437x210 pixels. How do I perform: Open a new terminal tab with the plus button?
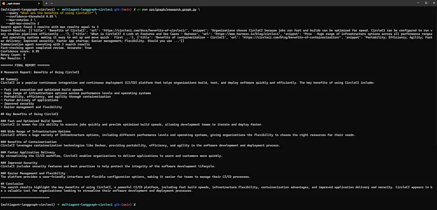click(x=46, y=3)
